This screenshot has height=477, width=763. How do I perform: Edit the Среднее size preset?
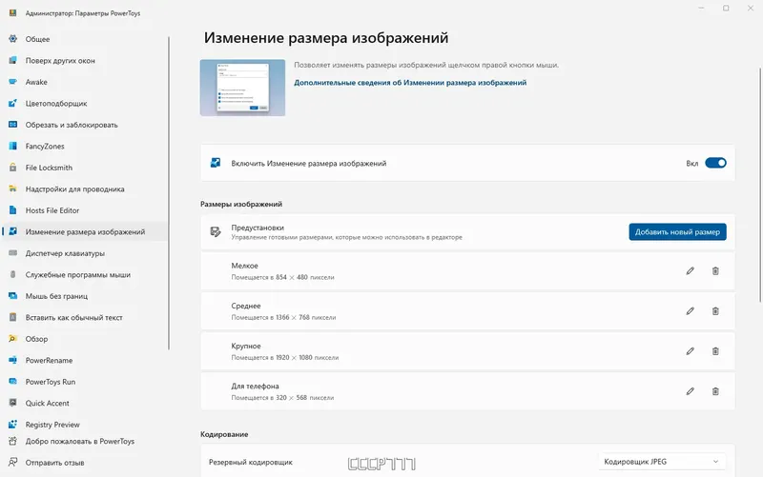(690, 311)
